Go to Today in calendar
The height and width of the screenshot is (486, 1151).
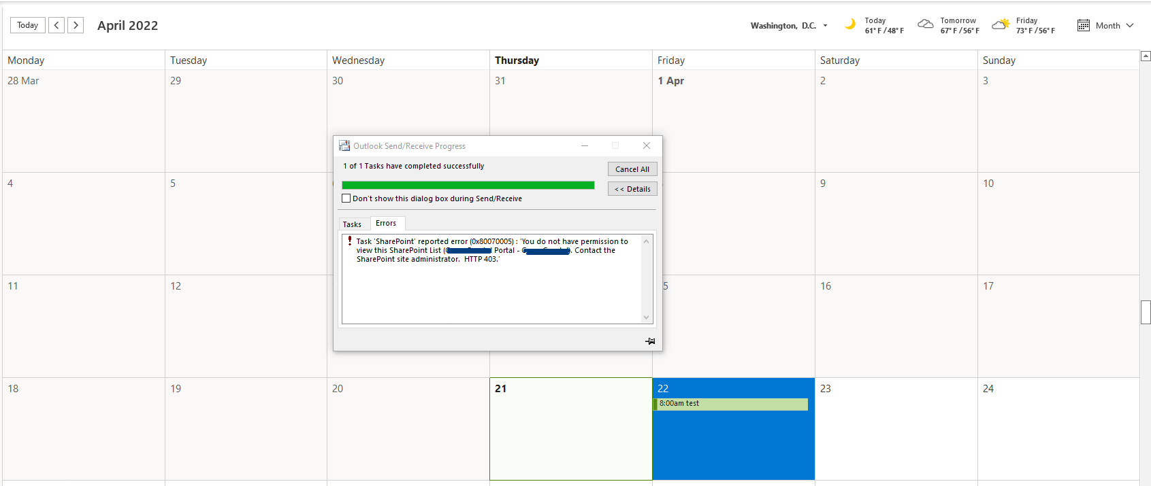click(x=28, y=25)
